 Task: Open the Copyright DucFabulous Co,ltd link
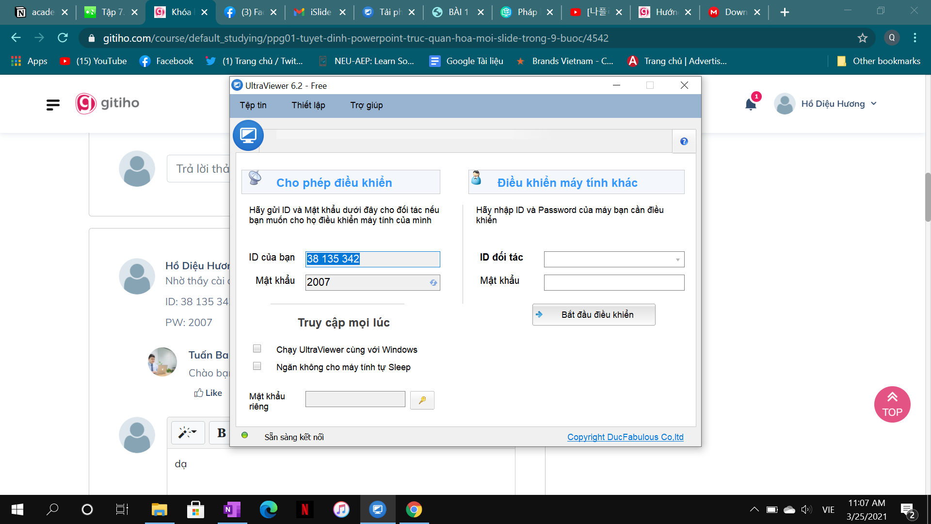point(625,437)
